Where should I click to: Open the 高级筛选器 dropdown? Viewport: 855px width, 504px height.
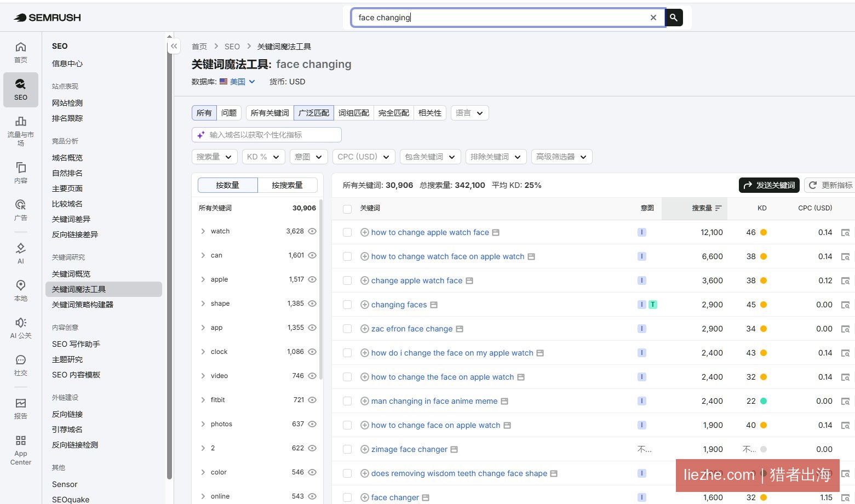point(561,157)
